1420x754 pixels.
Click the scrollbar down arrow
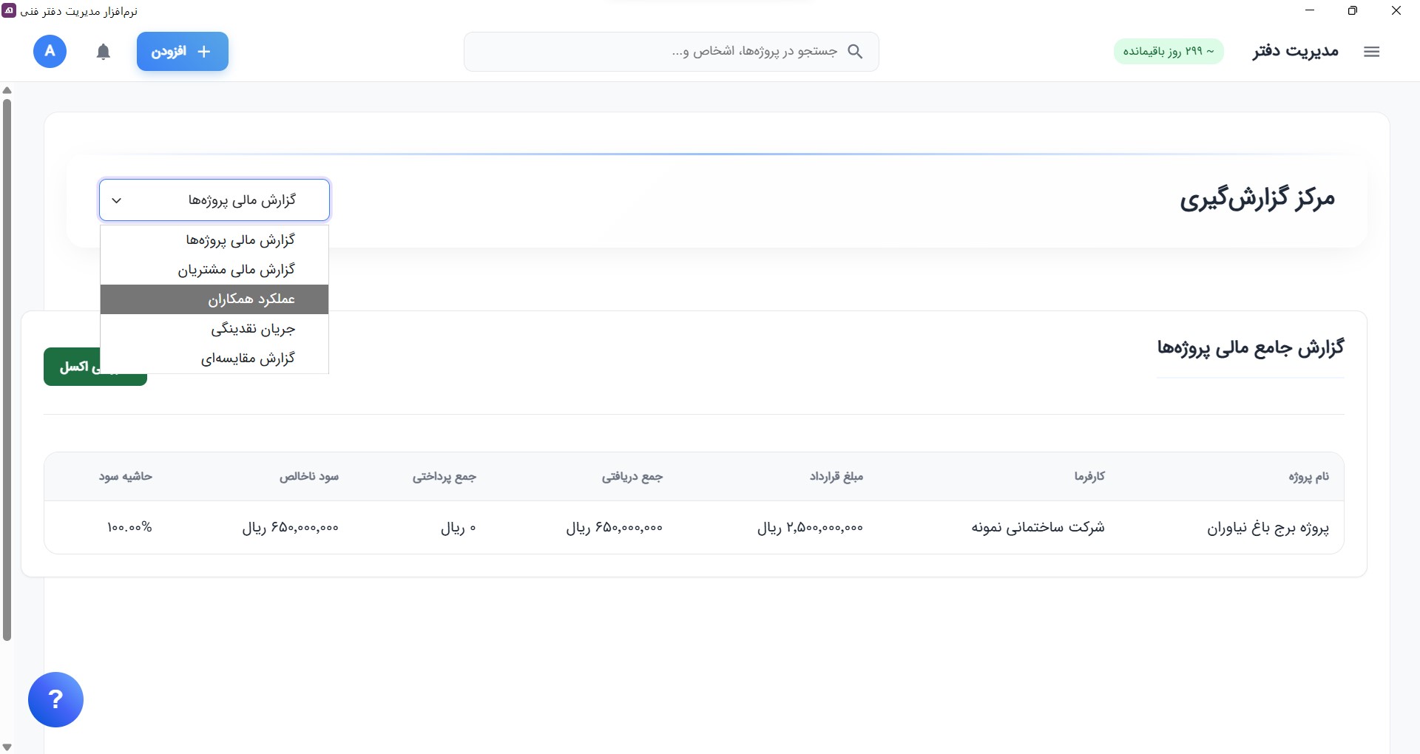point(7,747)
